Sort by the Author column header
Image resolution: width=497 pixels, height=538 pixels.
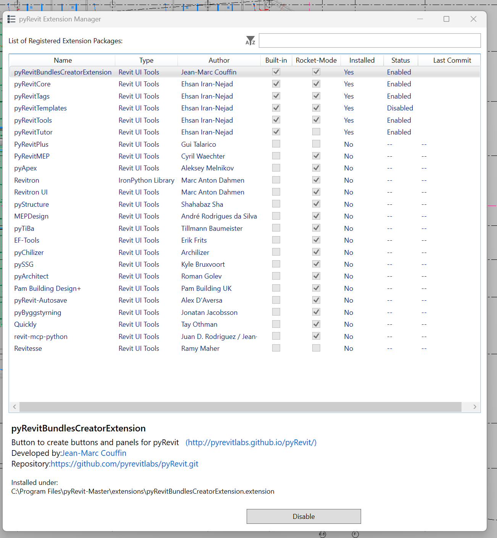[x=219, y=60]
